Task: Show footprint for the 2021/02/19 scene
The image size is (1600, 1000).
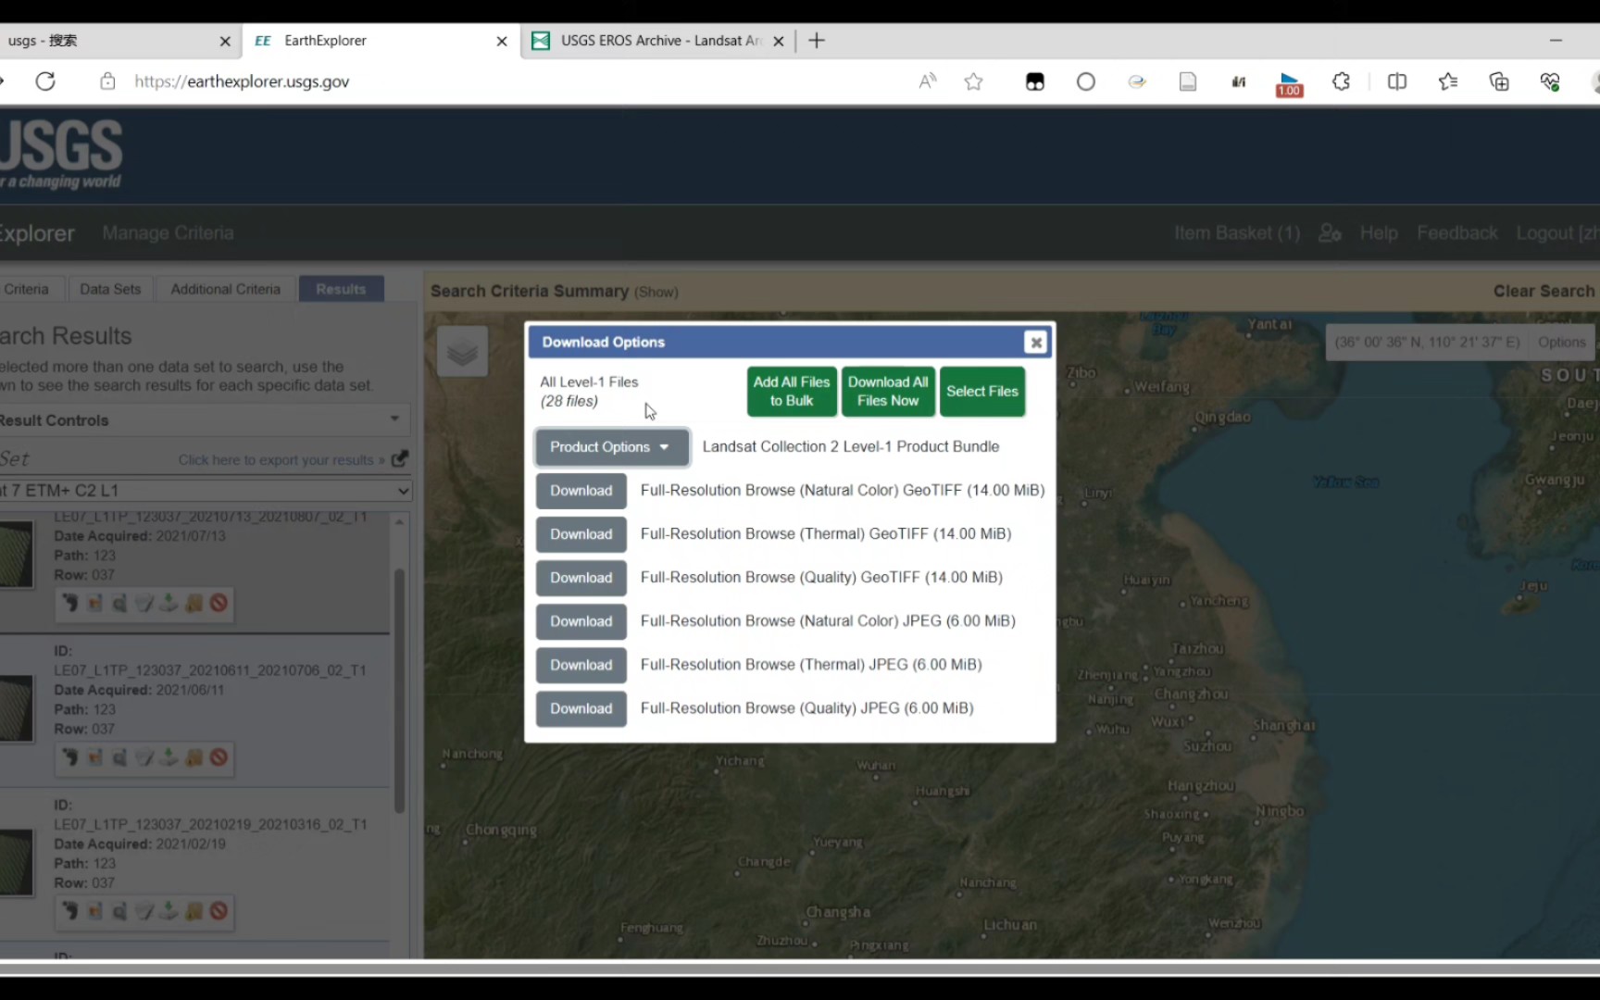Action: 69,911
